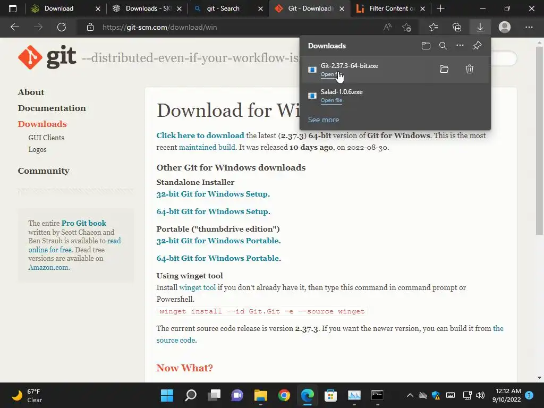544x408 pixels.
Task: Toggle the Downloads toolbar button
Action: point(480,27)
